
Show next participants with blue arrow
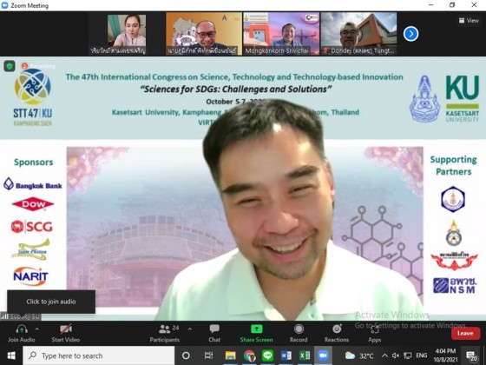pyautogui.click(x=411, y=34)
